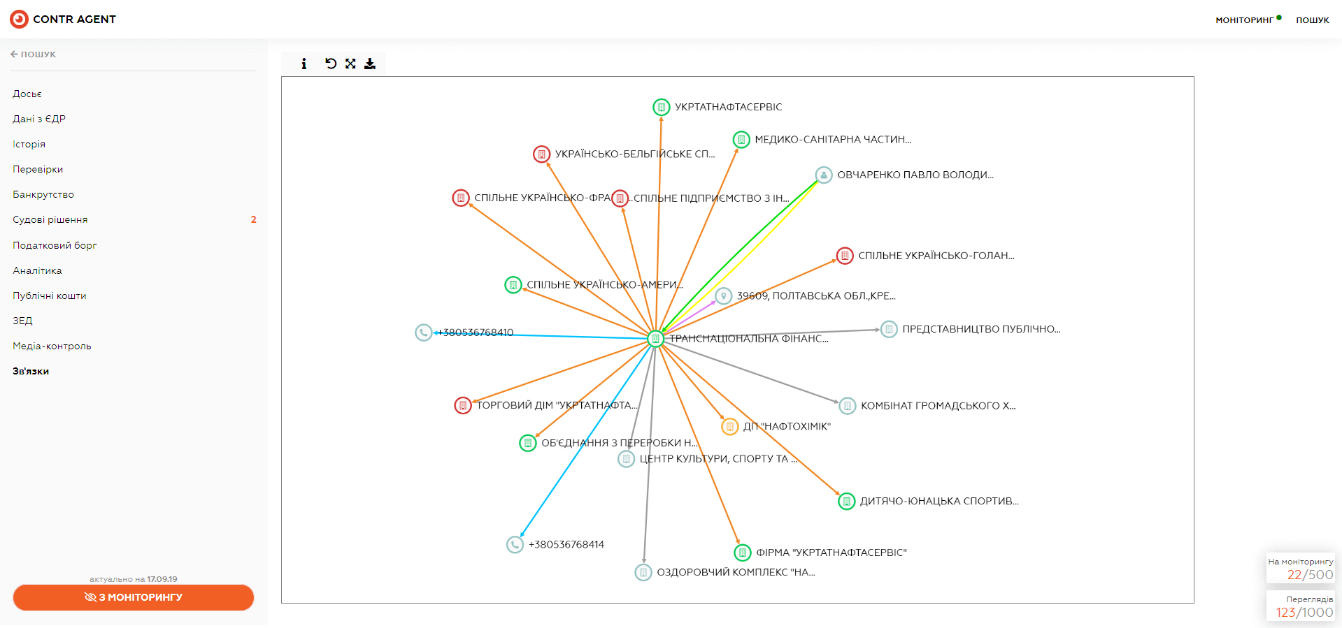Image resolution: width=1342 pixels, height=628 pixels.
Task: Select ПРЕДСТАВНИЦТВО ПУБЛІЧНО node icon
Action: 889,329
